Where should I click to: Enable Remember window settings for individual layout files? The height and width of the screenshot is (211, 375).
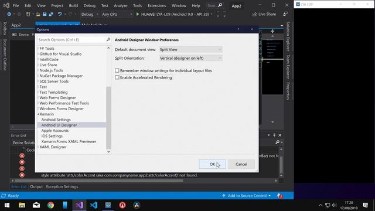tap(117, 70)
